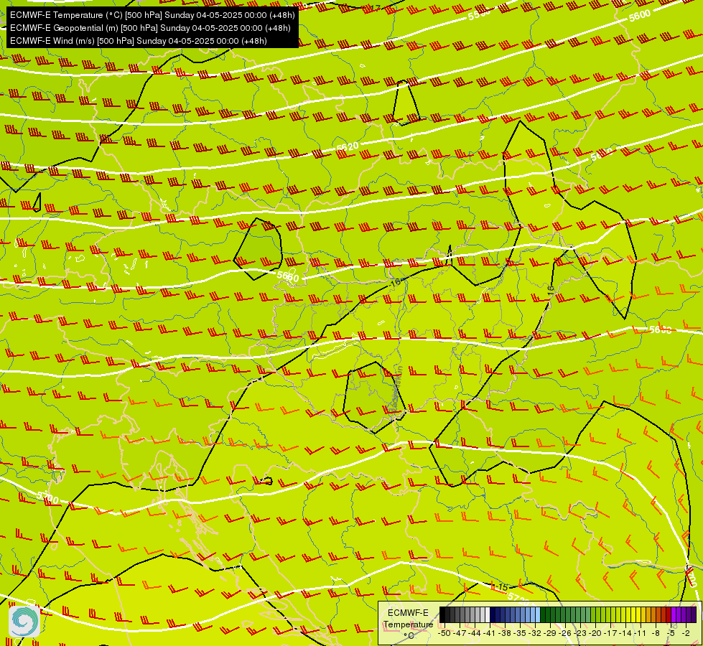Screen dimensions: 703x646
Task: Click the -29 tick label in legend
Action: (550, 633)
